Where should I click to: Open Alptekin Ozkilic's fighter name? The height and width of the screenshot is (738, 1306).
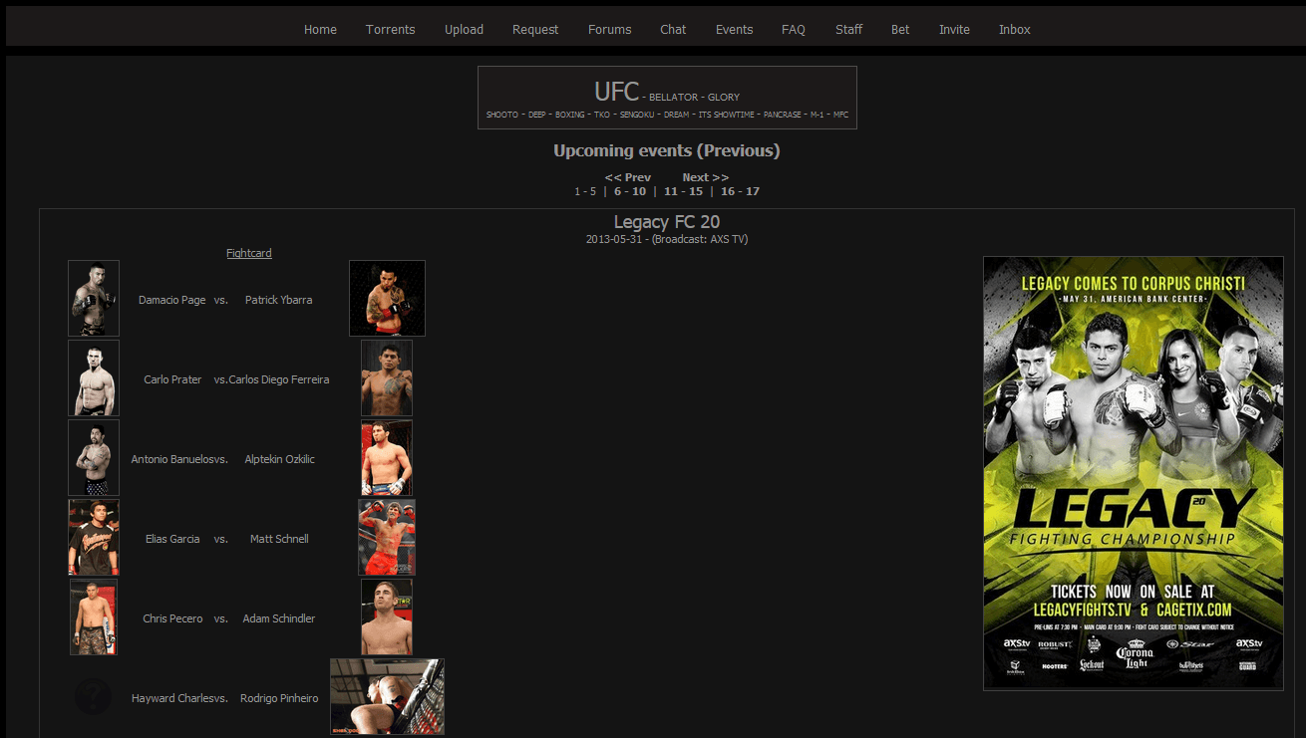pyautogui.click(x=280, y=459)
